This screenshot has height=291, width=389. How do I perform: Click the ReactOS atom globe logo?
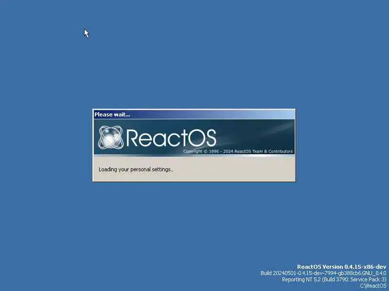(111, 137)
